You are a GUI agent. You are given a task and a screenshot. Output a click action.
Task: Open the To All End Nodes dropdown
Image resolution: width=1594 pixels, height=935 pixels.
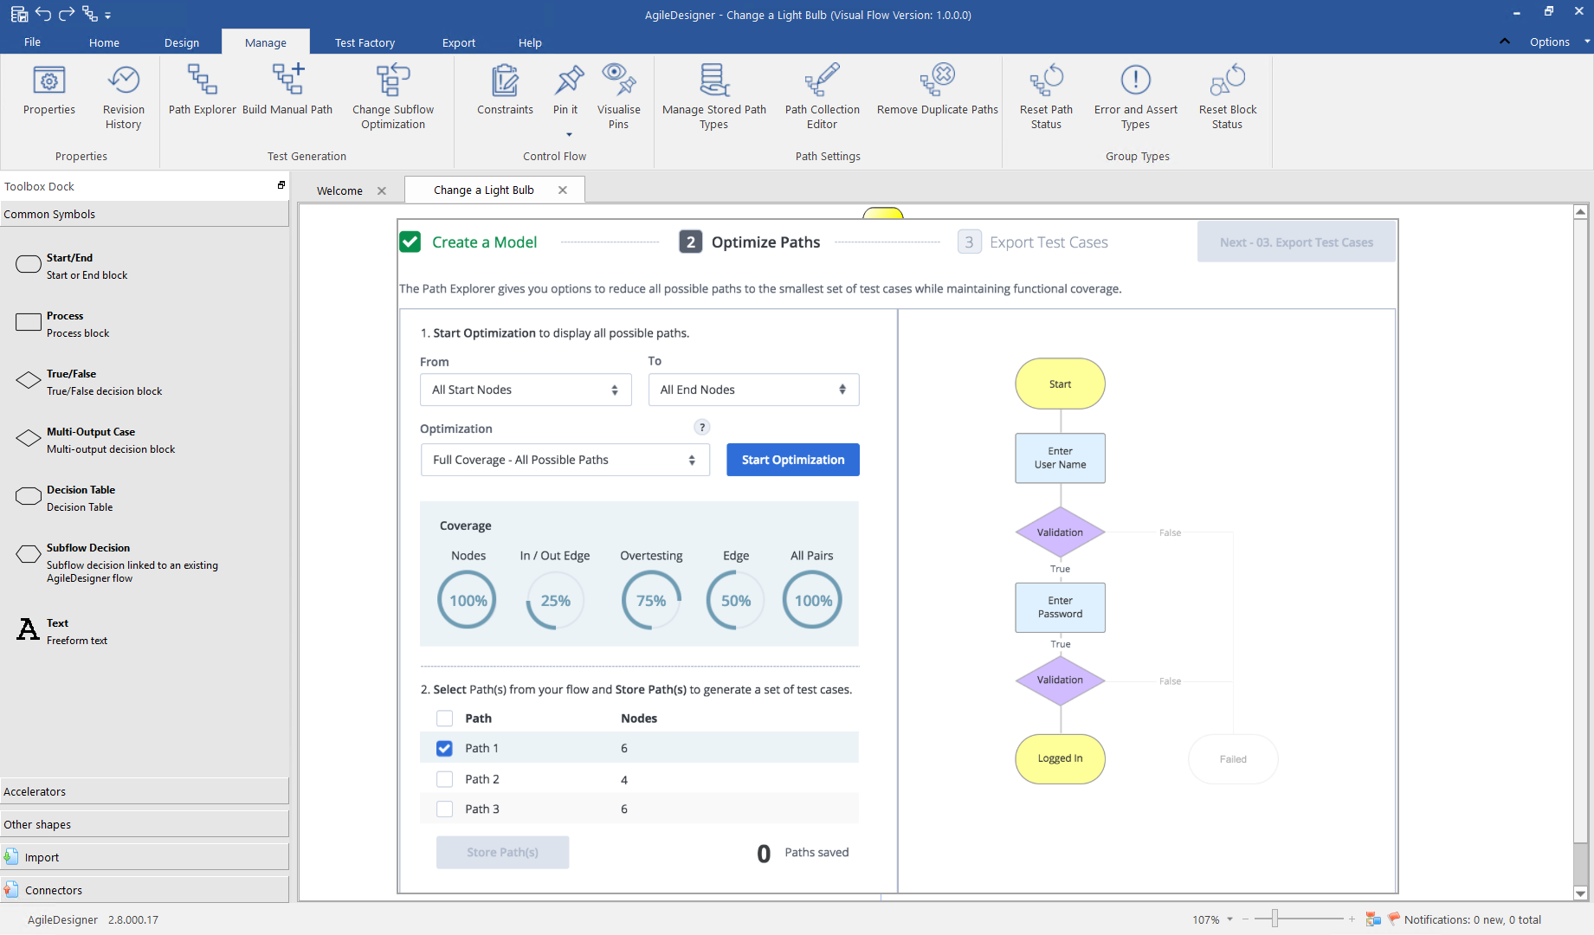pyautogui.click(x=753, y=390)
